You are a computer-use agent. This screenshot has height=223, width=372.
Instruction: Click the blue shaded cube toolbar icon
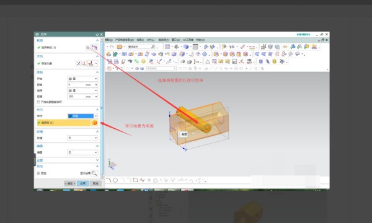coord(186,46)
